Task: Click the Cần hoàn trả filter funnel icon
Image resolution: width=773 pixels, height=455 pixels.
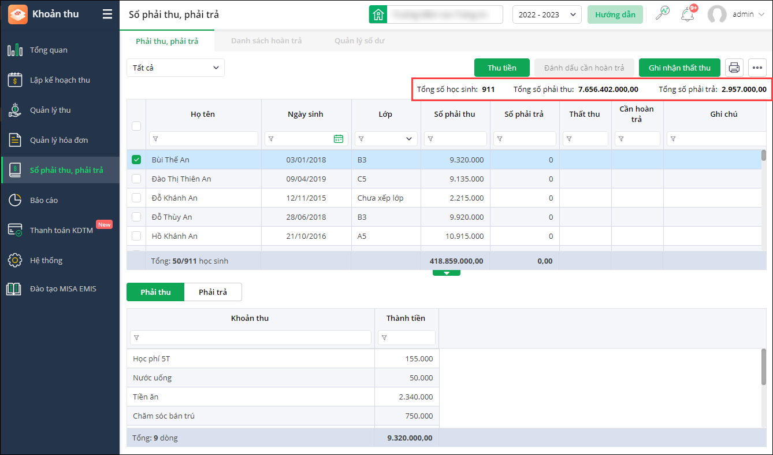Action: pos(621,139)
